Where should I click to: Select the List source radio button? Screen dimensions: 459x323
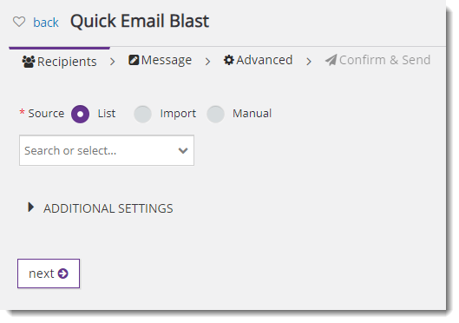80,114
